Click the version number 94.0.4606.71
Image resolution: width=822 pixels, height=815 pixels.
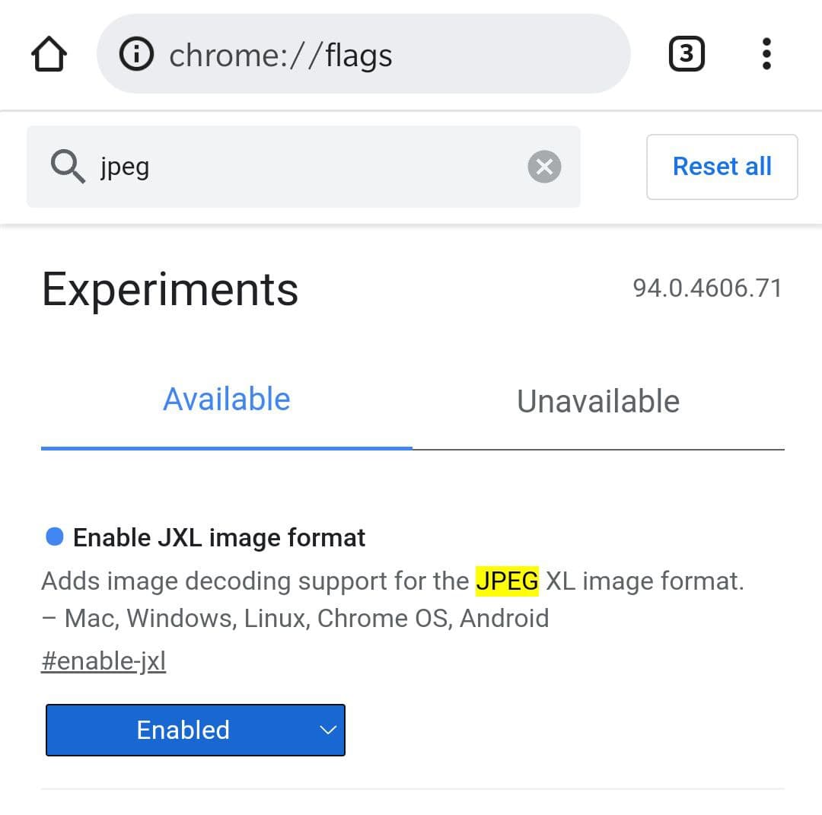(707, 288)
